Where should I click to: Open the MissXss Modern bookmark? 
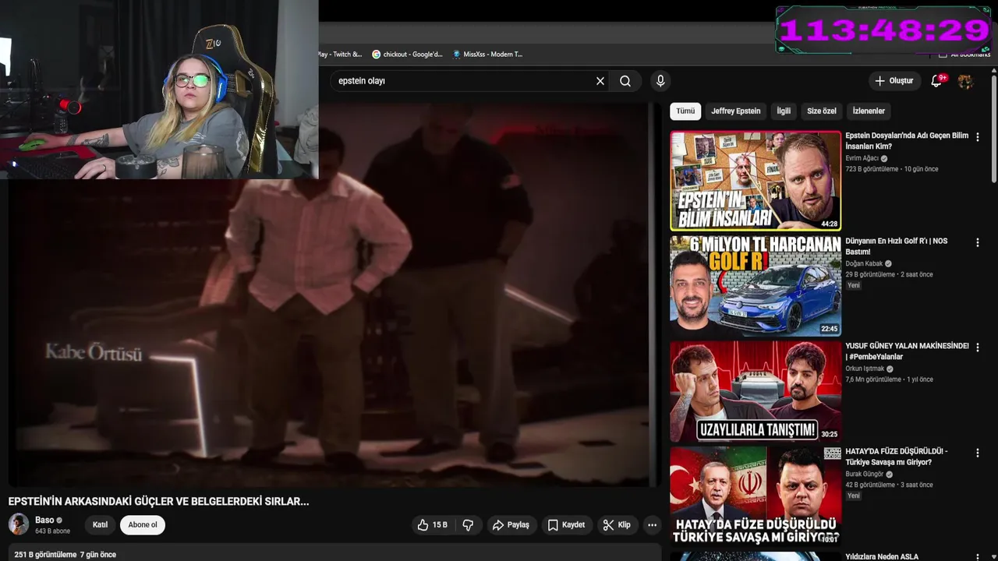click(x=487, y=55)
